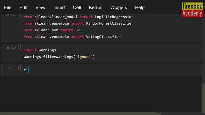Open the Help menu
205x115 pixels.
coord(140,7)
